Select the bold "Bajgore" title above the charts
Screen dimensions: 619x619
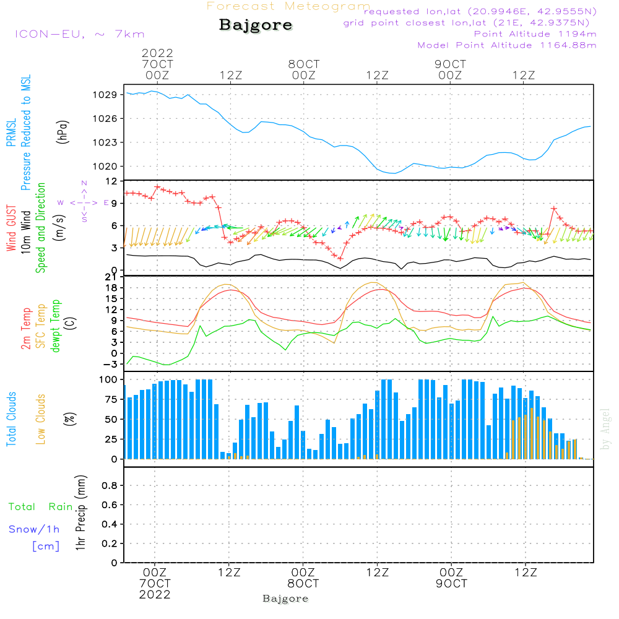256,25
